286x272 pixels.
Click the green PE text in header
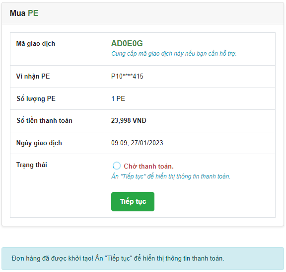click(x=33, y=13)
